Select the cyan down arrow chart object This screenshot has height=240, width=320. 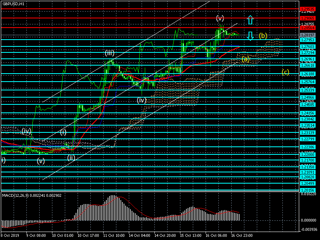point(250,36)
